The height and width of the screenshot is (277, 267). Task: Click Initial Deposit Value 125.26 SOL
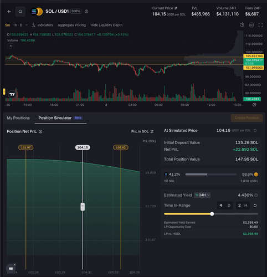click(247, 142)
